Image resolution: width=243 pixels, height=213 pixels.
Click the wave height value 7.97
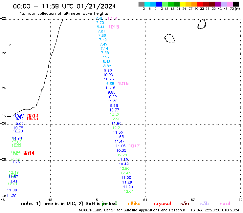click(106, 57)
